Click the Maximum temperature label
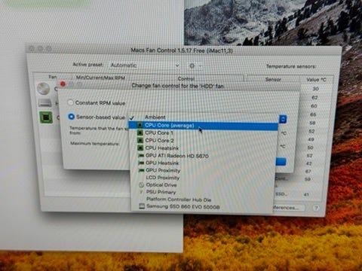 [x=94, y=144]
